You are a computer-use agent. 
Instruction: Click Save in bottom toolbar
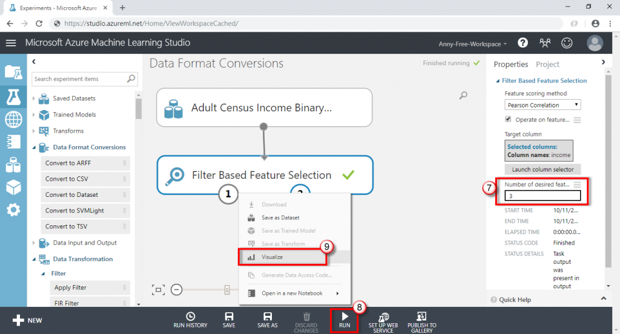(229, 320)
